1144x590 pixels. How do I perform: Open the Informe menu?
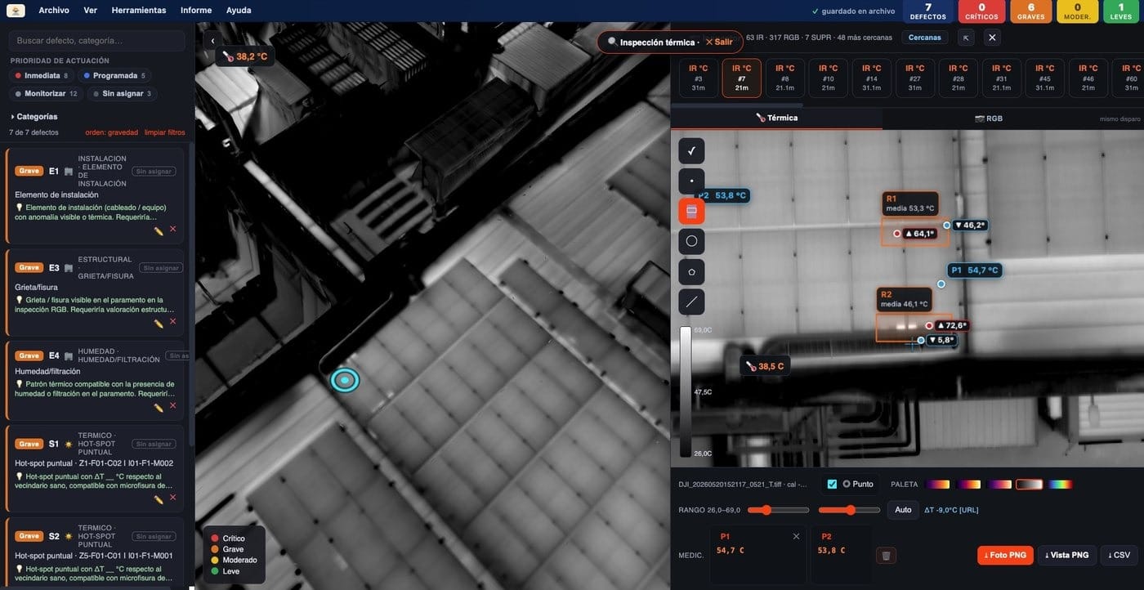pyautogui.click(x=196, y=11)
